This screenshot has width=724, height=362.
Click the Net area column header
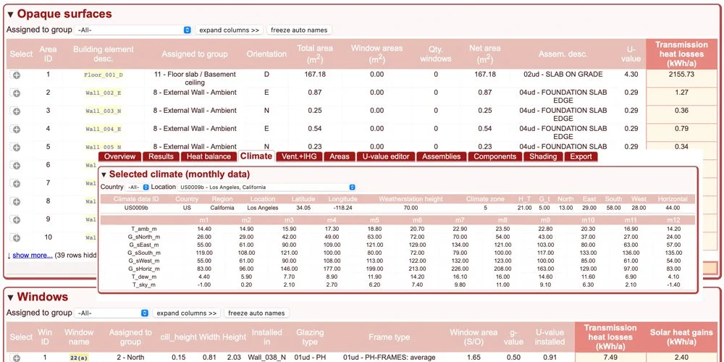485,54
